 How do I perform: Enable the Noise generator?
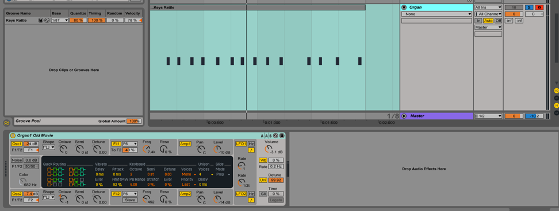pos(17,160)
